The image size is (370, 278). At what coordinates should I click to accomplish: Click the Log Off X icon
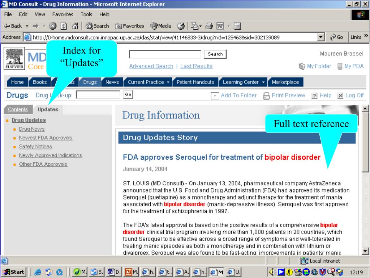[340, 96]
